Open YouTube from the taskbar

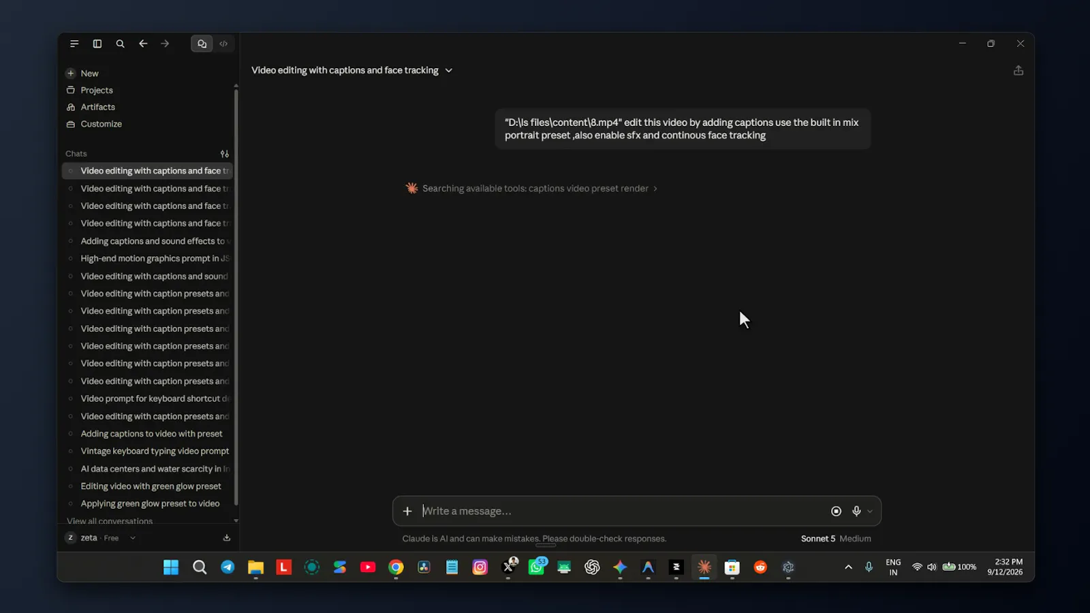click(x=368, y=567)
